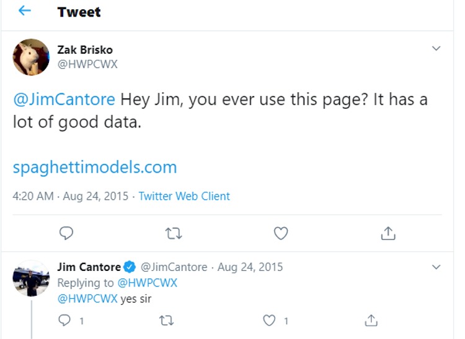The height and width of the screenshot is (339, 465).
Task: Expand the options chevron on Jim Cantore's reply
Action: [x=436, y=267]
